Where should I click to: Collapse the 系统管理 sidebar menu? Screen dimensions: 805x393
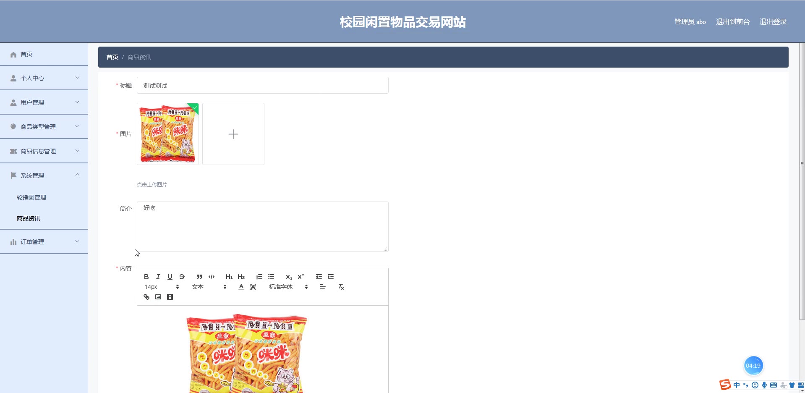[x=44, y=176]
